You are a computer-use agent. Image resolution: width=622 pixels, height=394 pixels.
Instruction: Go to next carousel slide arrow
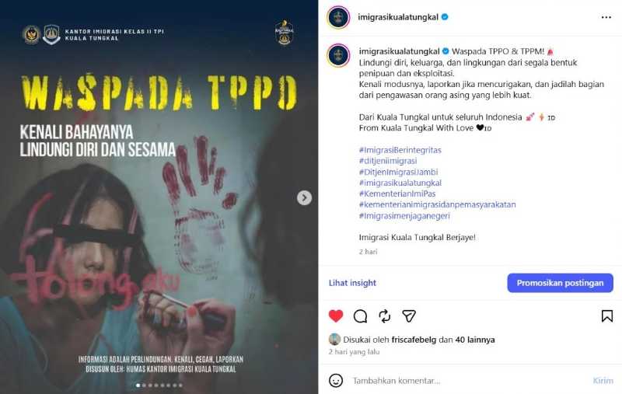click(x=304, y=198)
